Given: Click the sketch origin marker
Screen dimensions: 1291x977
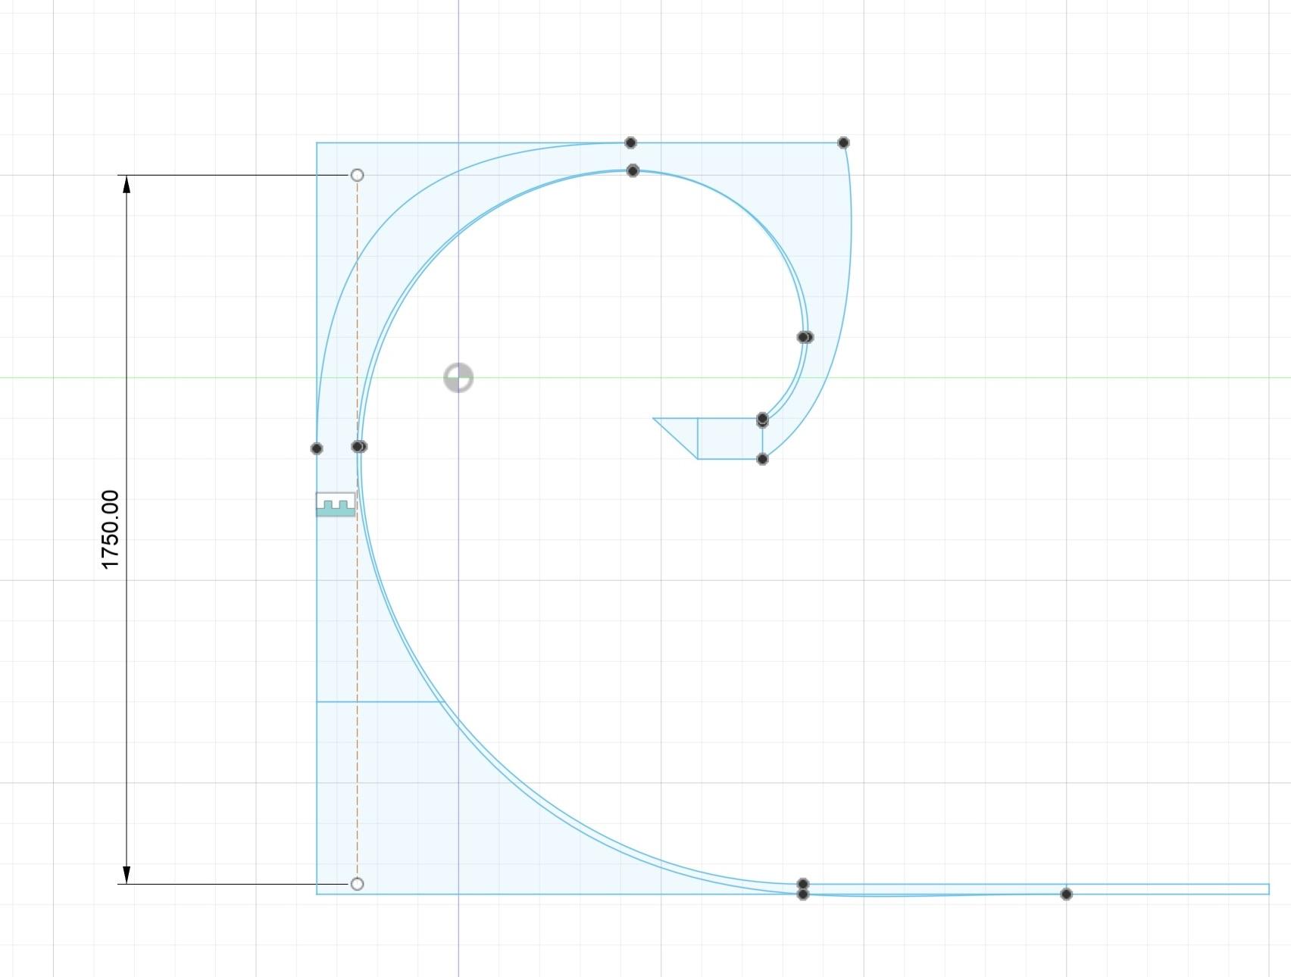Looking at the screenshot, I should click(458, 377).
